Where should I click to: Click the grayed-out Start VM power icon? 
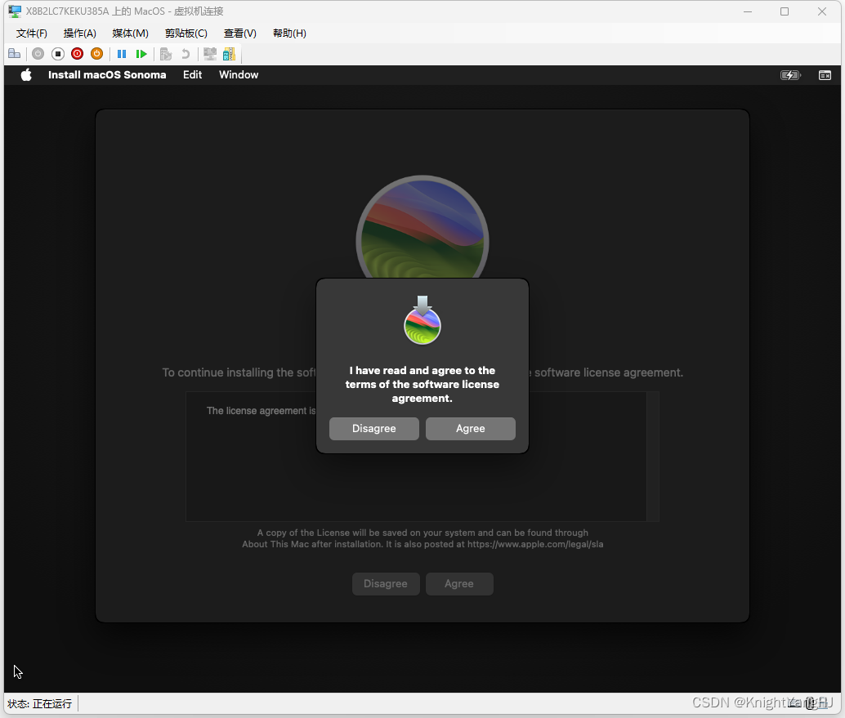tap(38, 54)
